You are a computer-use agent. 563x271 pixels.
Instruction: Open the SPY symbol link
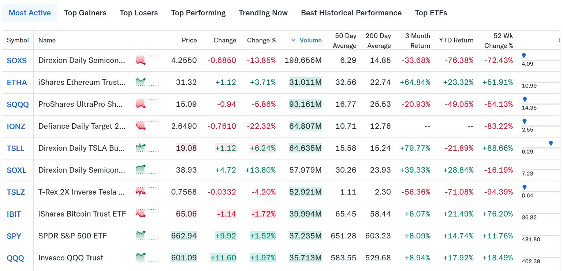[x=14, y=236]
